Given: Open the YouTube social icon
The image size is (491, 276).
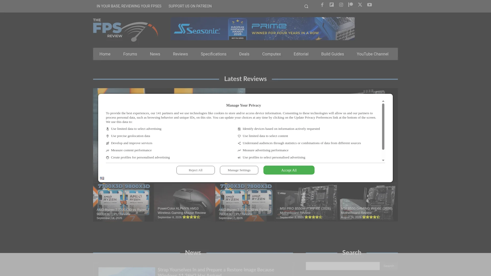Looking at the screenshot, I should (370, 5).
